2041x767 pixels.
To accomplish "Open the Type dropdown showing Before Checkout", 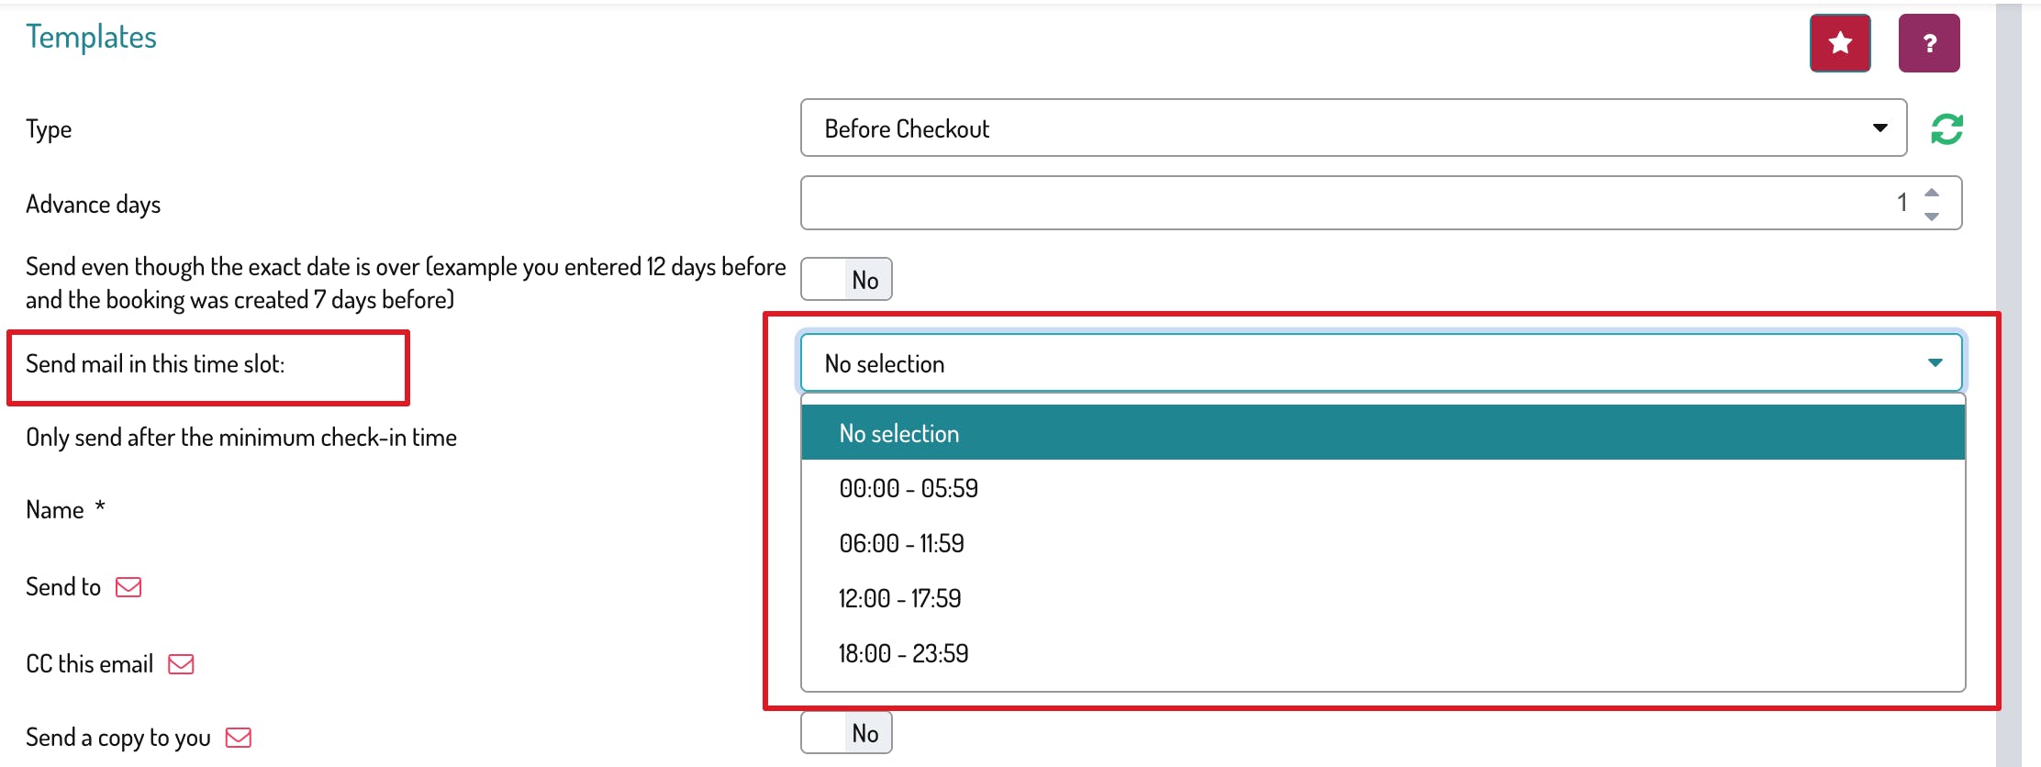I will [x=1353, y=128].
